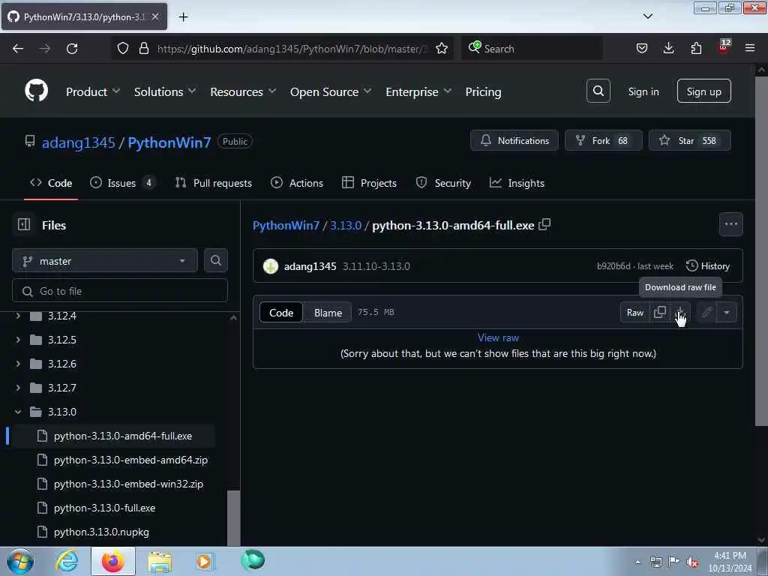Screen dimensions: 768x576
Task: Open the Issues tab
Action: click(123, 183)
